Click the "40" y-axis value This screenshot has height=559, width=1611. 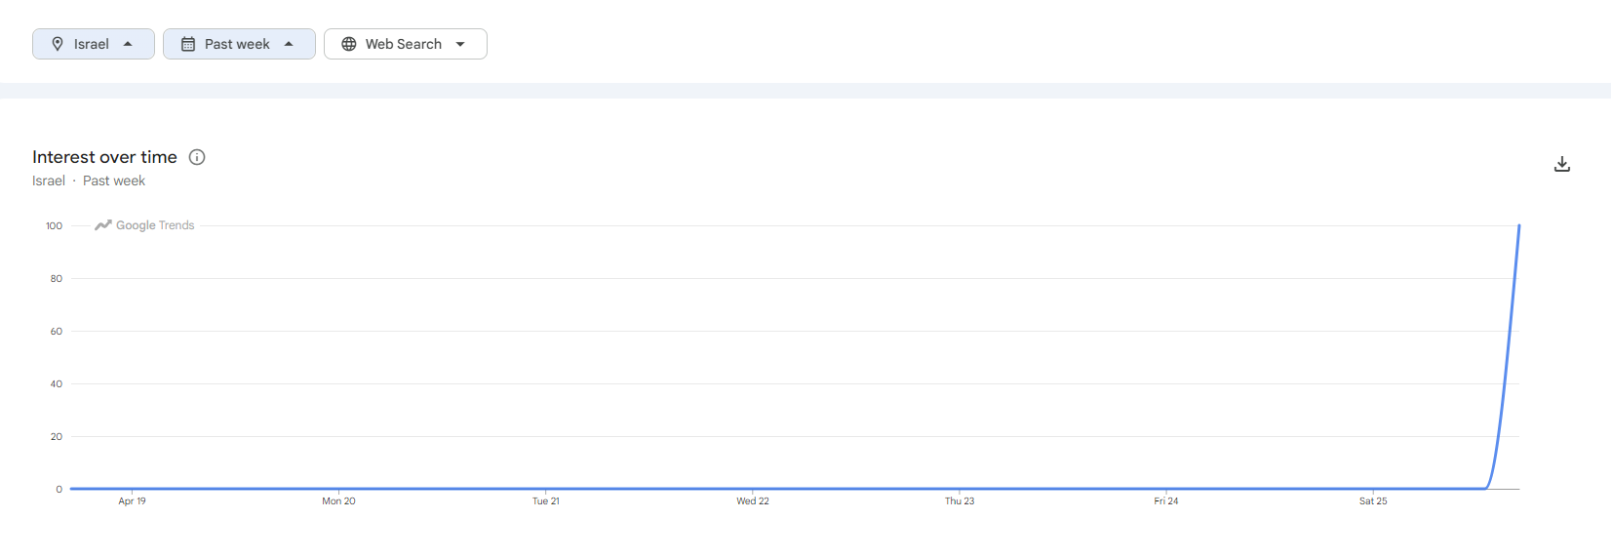point(57,384)
